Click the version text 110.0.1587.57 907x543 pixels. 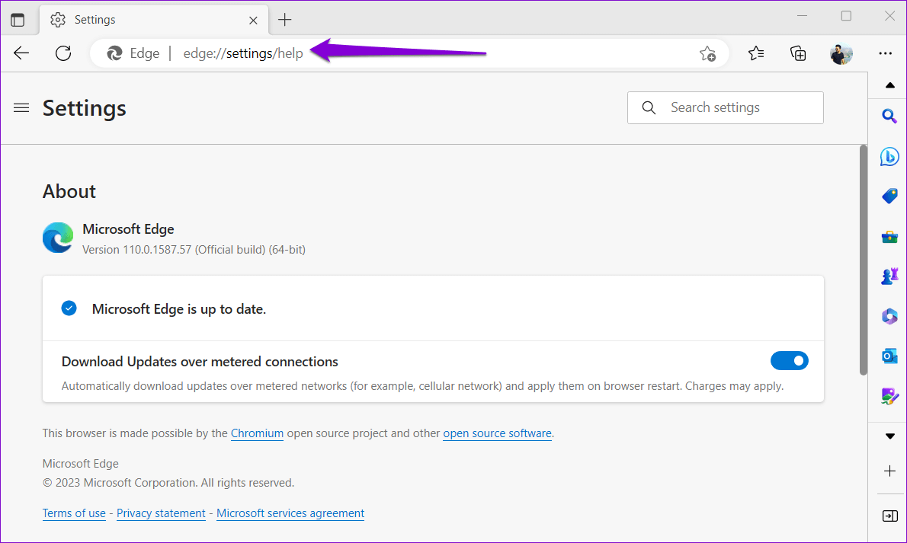point(157,250)
